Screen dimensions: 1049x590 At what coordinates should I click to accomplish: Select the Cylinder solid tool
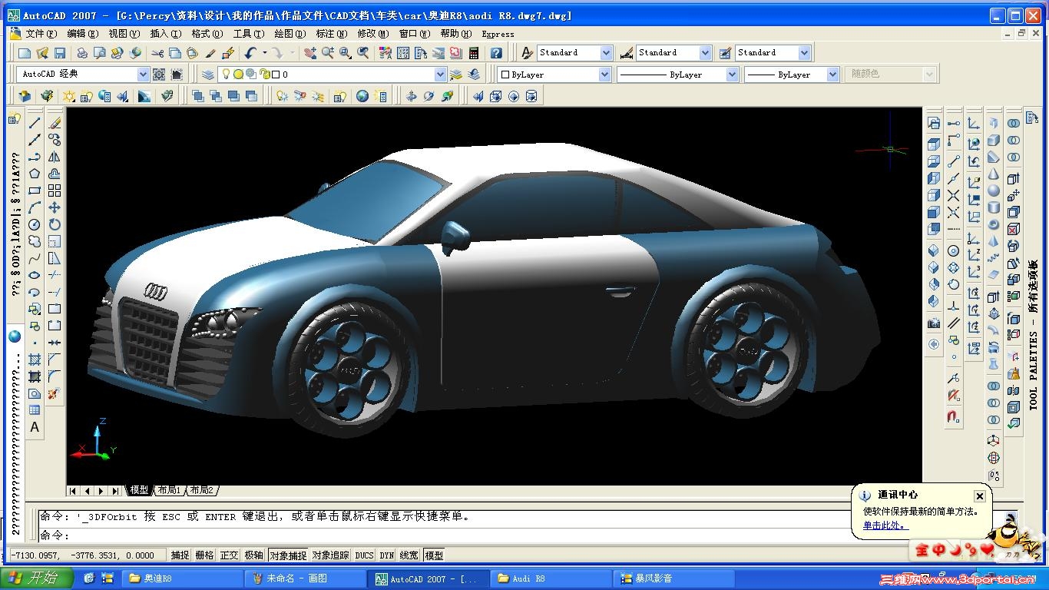[x=994, y=207]
